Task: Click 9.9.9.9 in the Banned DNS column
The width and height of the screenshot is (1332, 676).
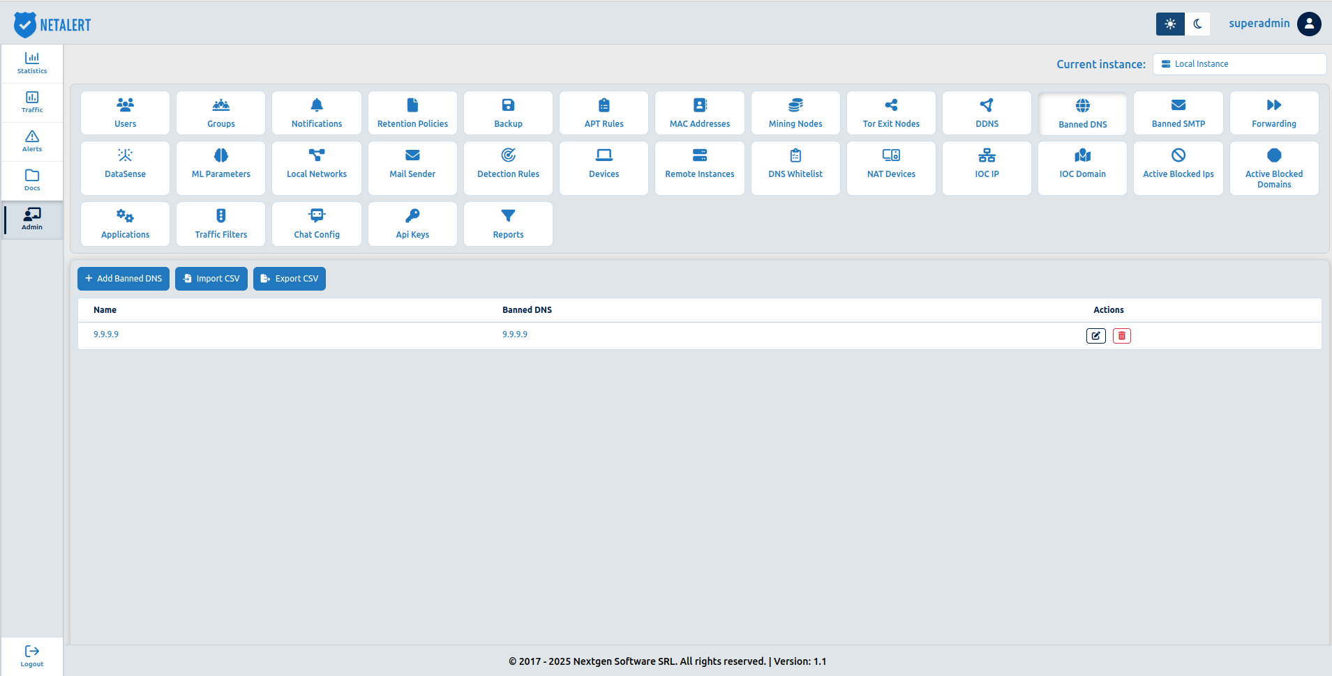Action: (515, 335)
